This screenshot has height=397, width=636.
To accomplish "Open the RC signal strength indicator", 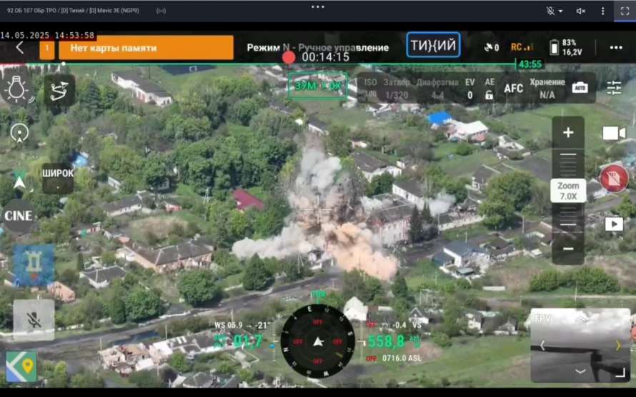I will (521, 47).
